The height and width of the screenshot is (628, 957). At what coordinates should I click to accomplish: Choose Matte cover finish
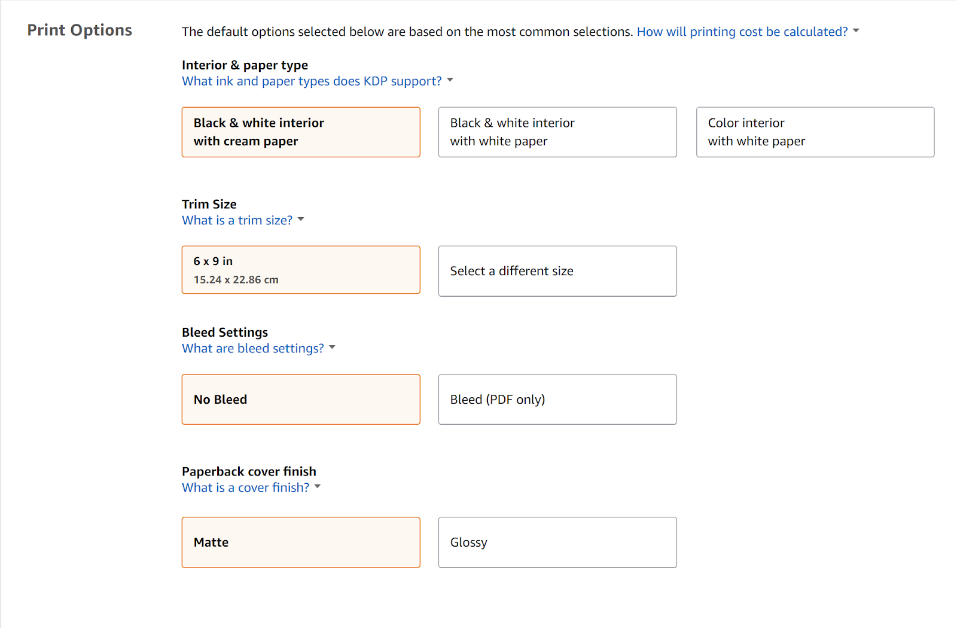coord(301,542)
